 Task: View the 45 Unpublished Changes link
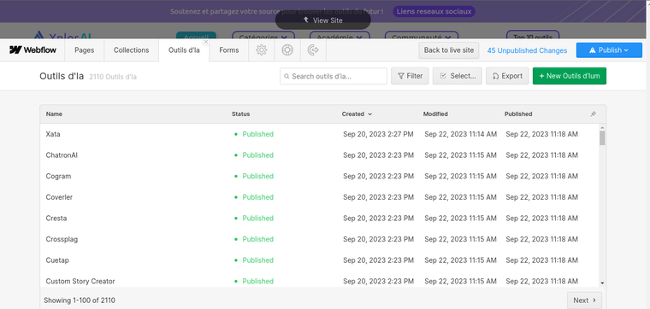(527, 50)
